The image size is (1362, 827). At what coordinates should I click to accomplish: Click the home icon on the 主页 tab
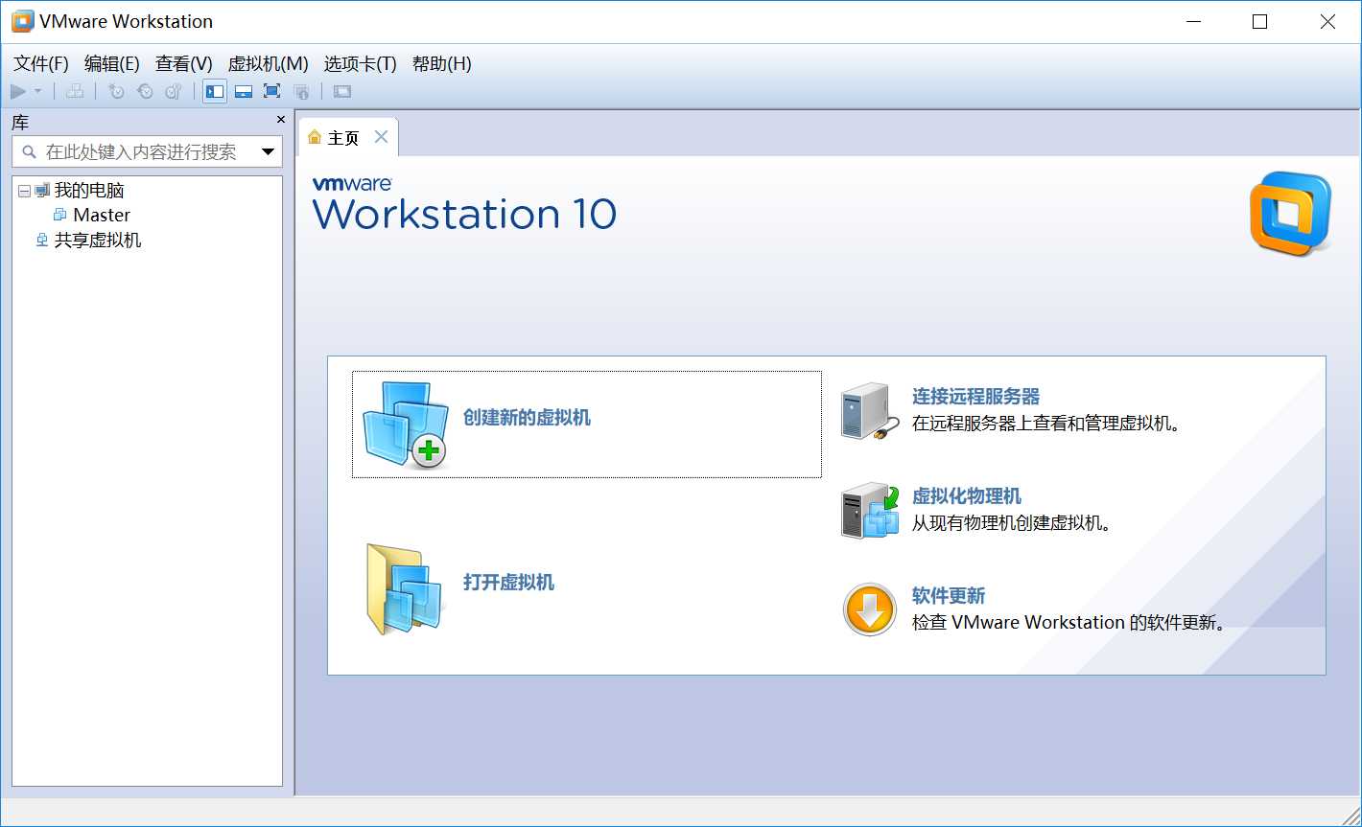pos(315,138)
